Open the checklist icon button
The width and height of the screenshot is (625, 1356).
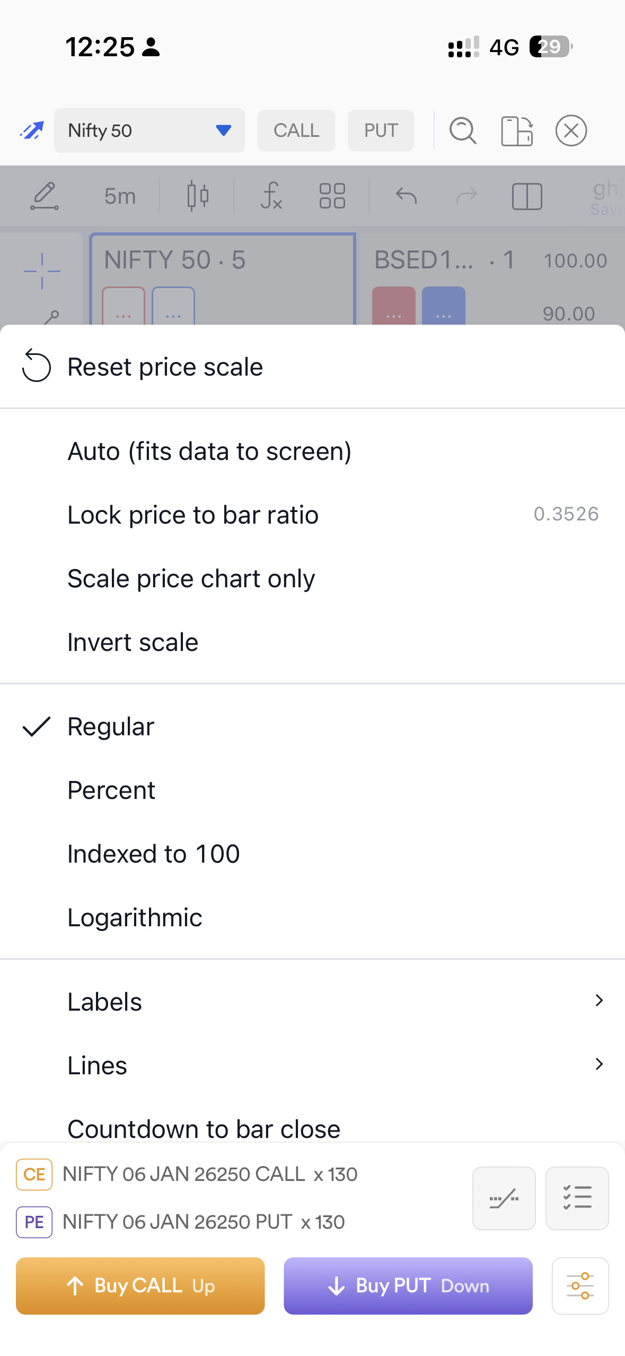click(577, 1198)
